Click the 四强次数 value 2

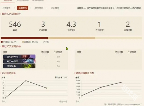pos(128,24)
